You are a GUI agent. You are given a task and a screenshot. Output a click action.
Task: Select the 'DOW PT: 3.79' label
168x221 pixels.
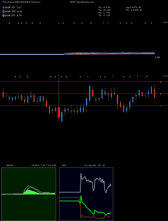tap(13, 15)
